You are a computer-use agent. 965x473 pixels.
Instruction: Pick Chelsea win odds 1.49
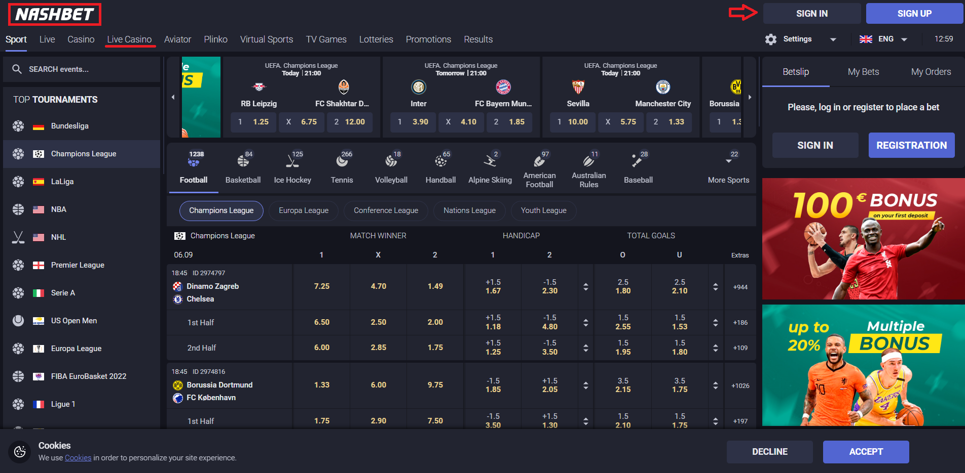coord(435,286)
